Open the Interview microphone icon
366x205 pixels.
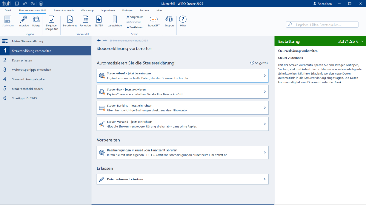24,21
